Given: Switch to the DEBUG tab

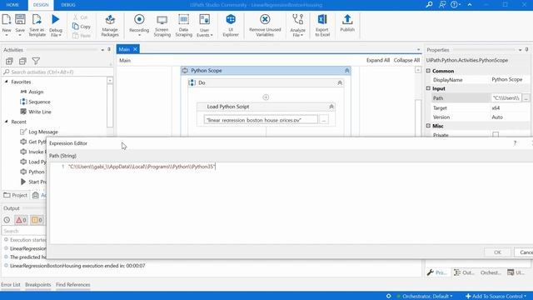Looking at the screenshot, I should click(x=68, y=5).
